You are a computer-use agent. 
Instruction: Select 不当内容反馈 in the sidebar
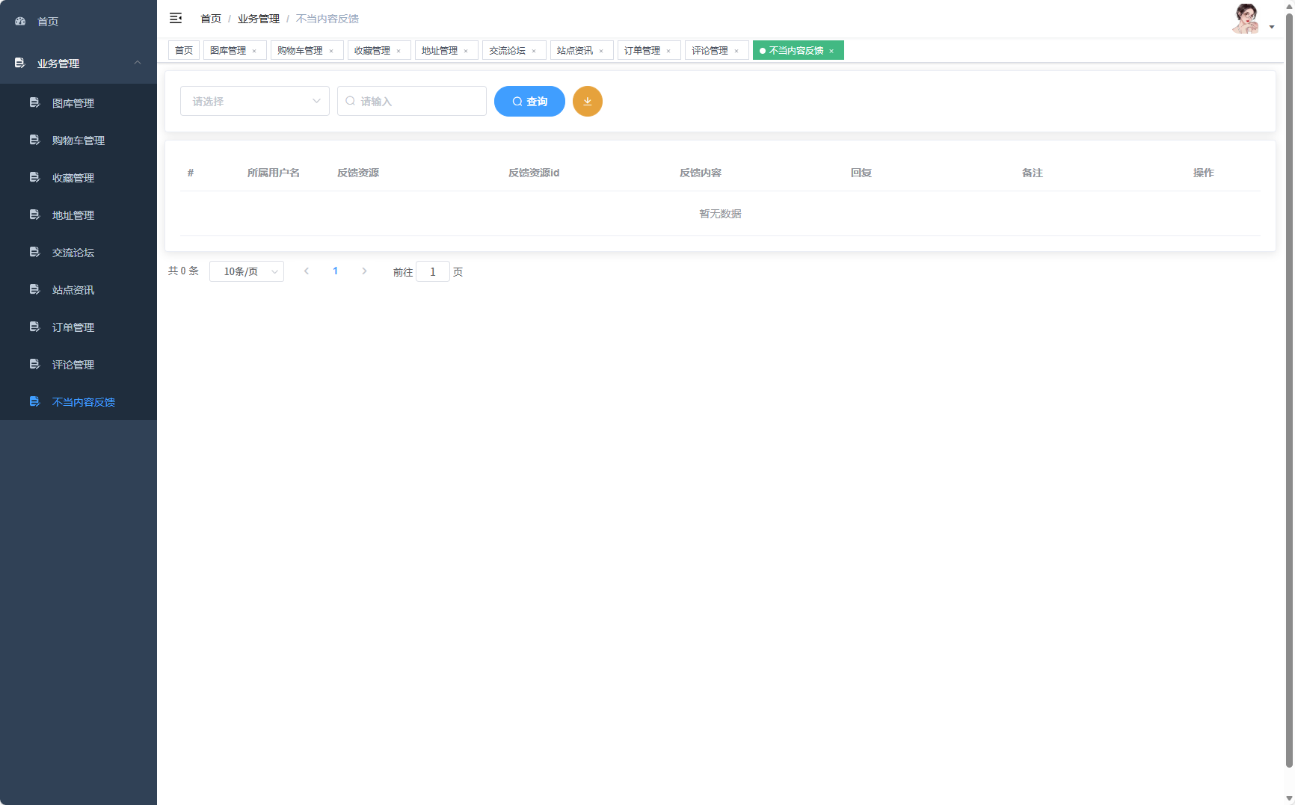[x=83, y=401]
